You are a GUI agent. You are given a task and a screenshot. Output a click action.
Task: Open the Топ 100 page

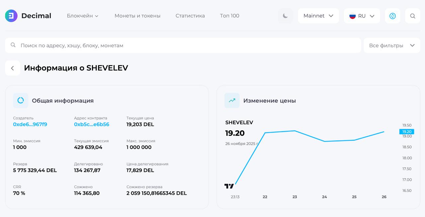(x=229, y=16)
